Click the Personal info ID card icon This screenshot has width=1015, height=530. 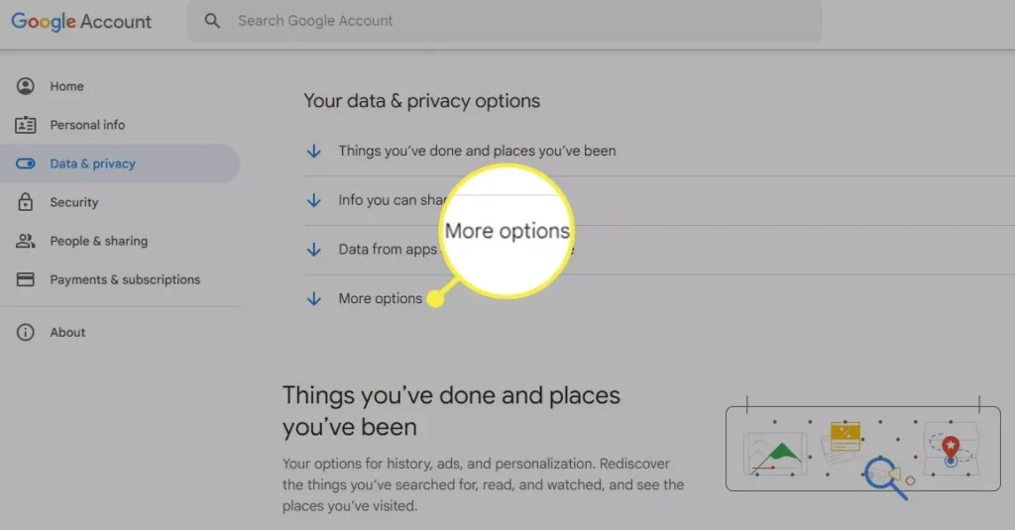click(x=26, y=125)
